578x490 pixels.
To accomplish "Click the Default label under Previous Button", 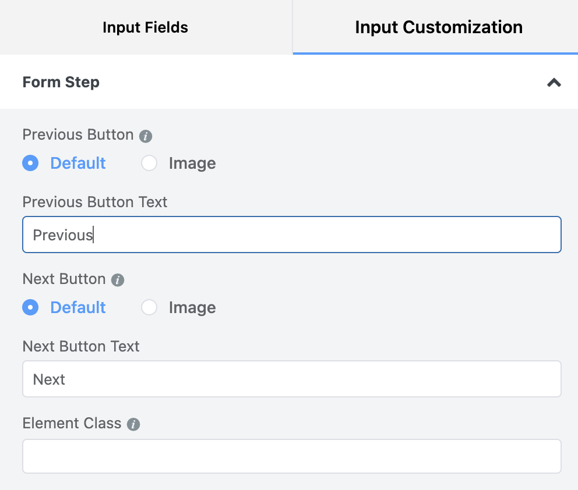I will 78,163.
